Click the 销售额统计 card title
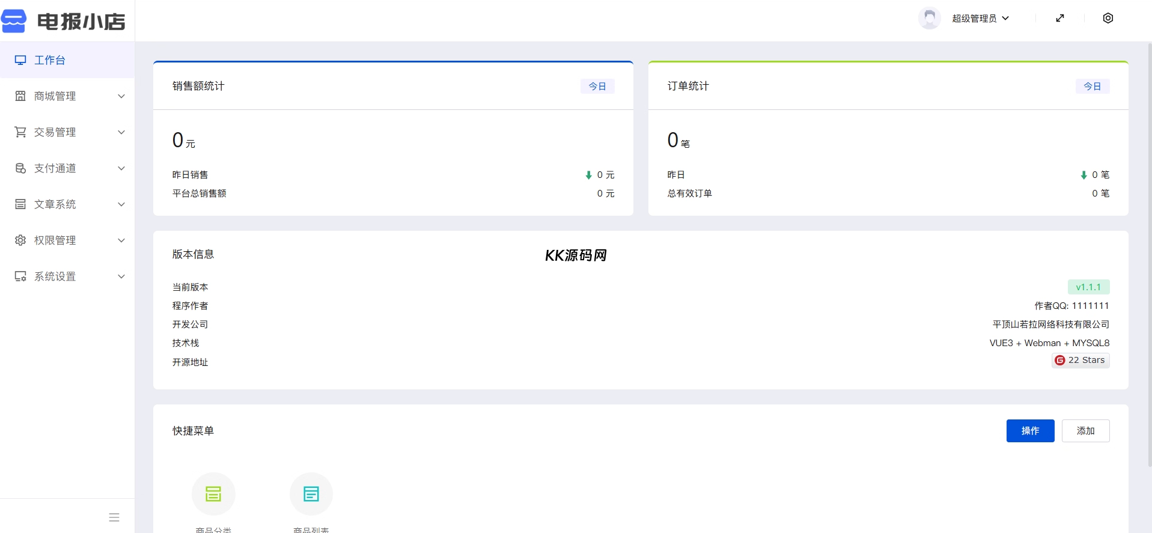 click(x=198, y=86)
